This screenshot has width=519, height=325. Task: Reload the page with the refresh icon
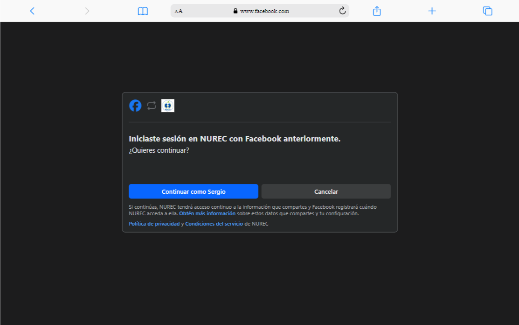tap(342, 11)
